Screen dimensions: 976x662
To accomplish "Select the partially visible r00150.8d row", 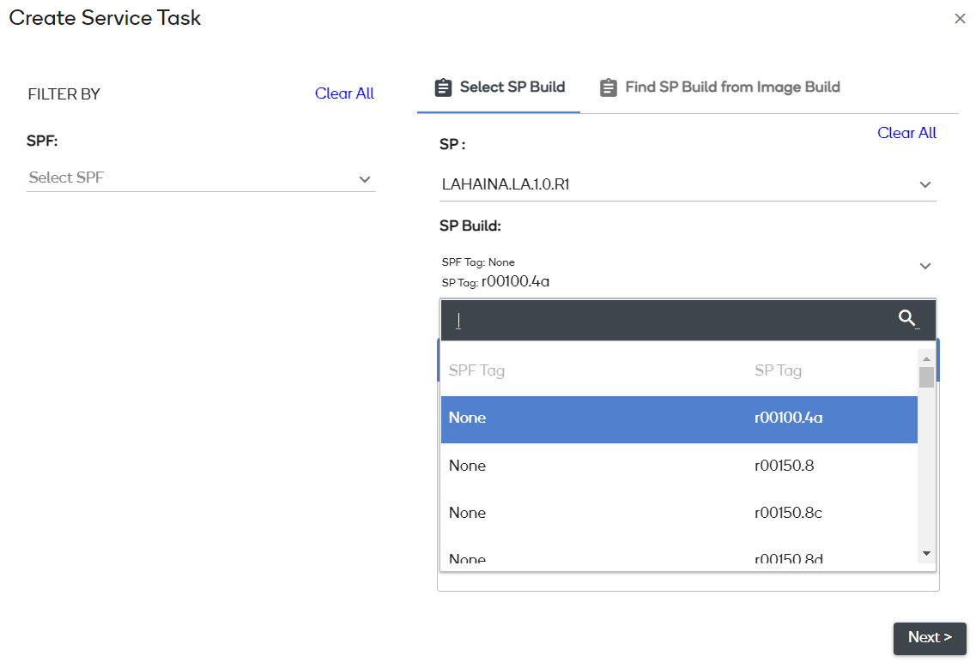I will 678,559.
